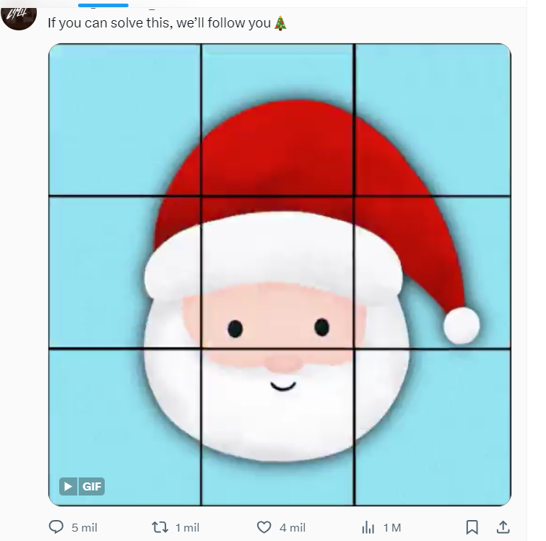This screenshot has width=546, height=541.
Task: Click the 5 mil reply count
Action: pos(84,528)
